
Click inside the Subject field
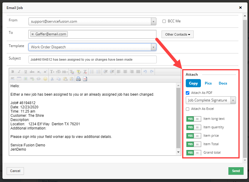click(92, 59)
